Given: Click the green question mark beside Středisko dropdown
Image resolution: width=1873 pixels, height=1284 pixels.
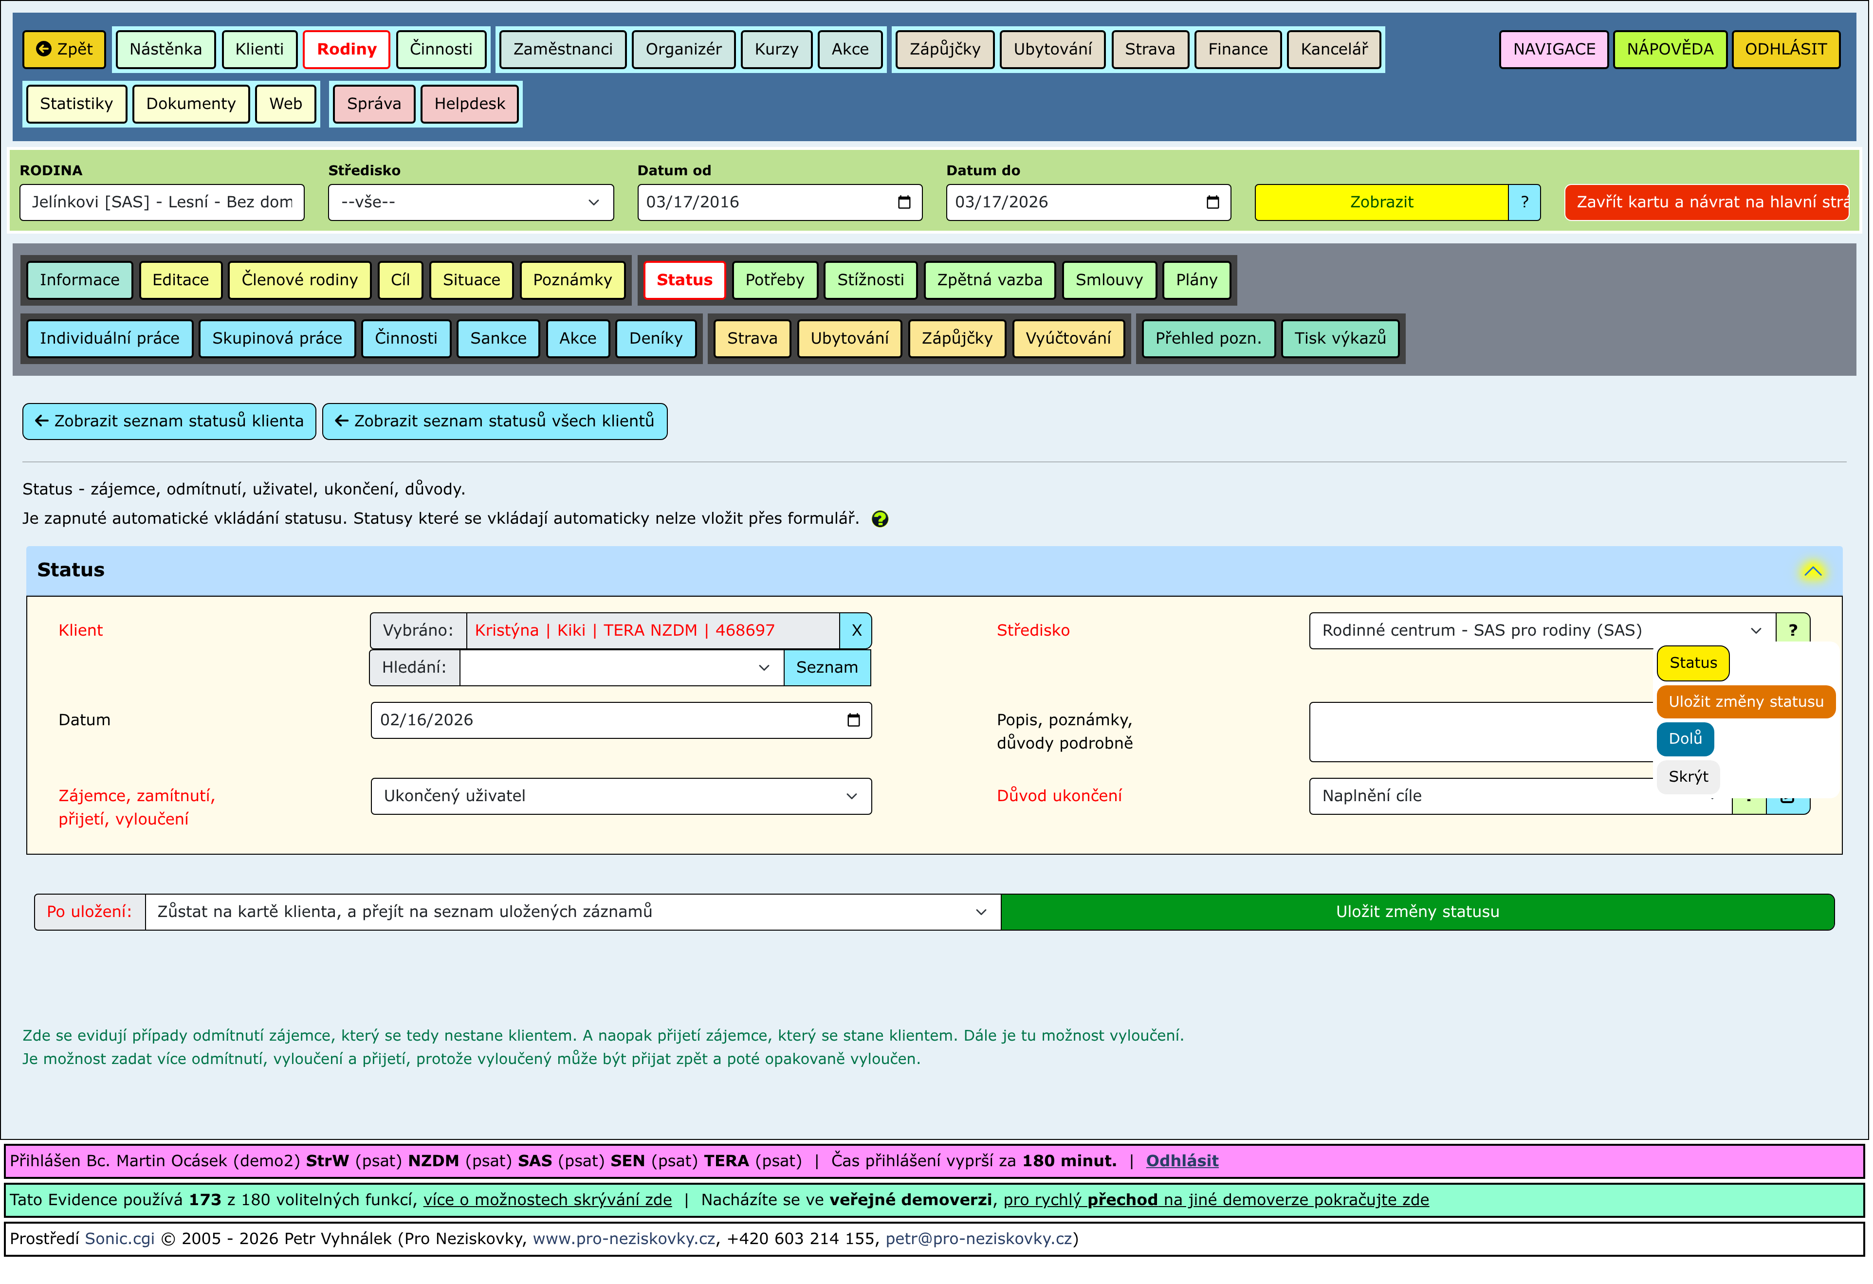Looking at the screenshot, I should (x=1792, y=629).
